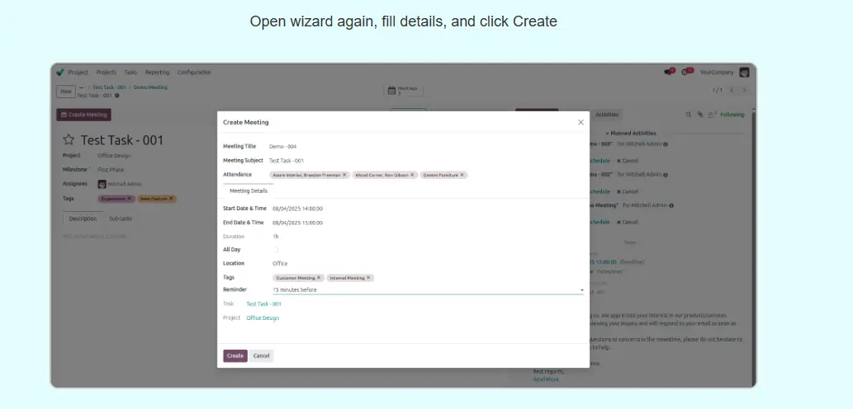This screenshot has height=409, width=853.
Task: Click the star to favorite Test Task
Action: click(69, 140)
